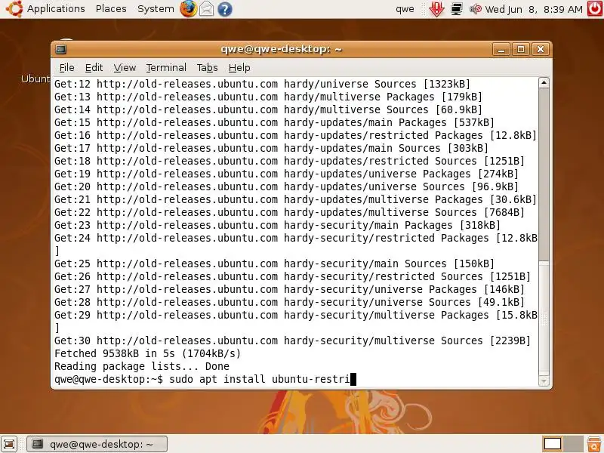Click the muted volume speaker icon
Viewport: 604px width, 453px height.
476,9
